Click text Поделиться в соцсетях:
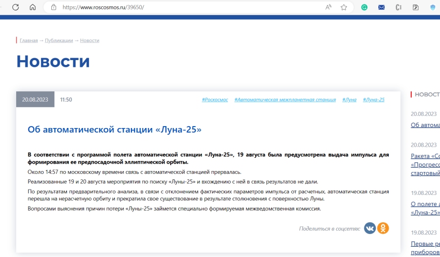The image size is (440, 257). (x=330, y=229)
